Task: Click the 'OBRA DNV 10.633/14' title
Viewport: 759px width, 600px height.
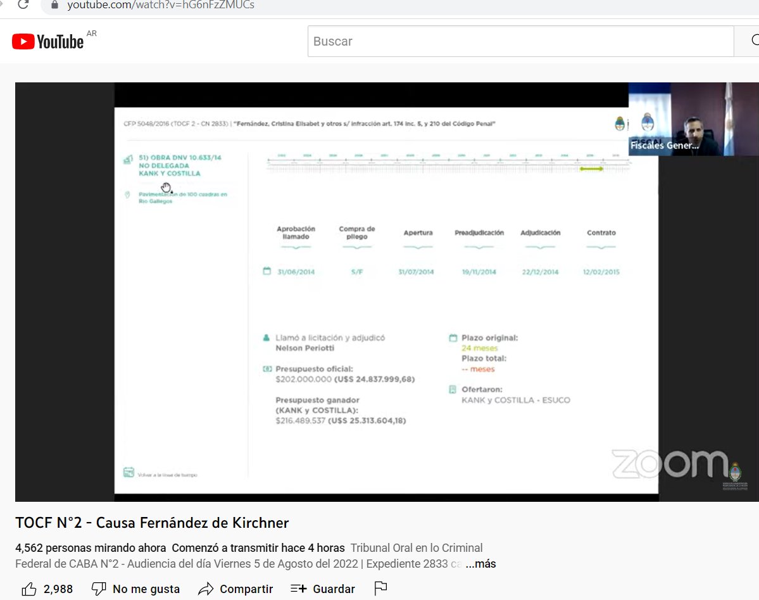Action: click(180, 158)
